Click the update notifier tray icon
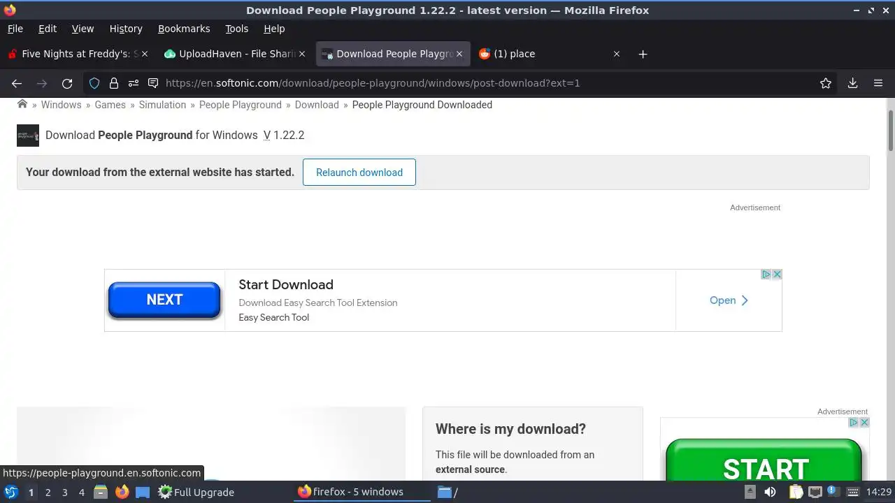 833,491
